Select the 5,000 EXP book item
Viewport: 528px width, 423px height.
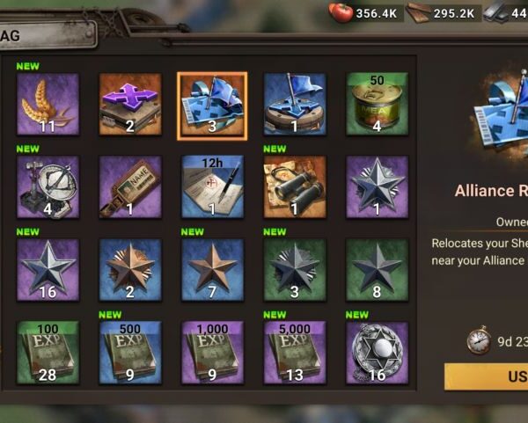click(x=295, y=353)
